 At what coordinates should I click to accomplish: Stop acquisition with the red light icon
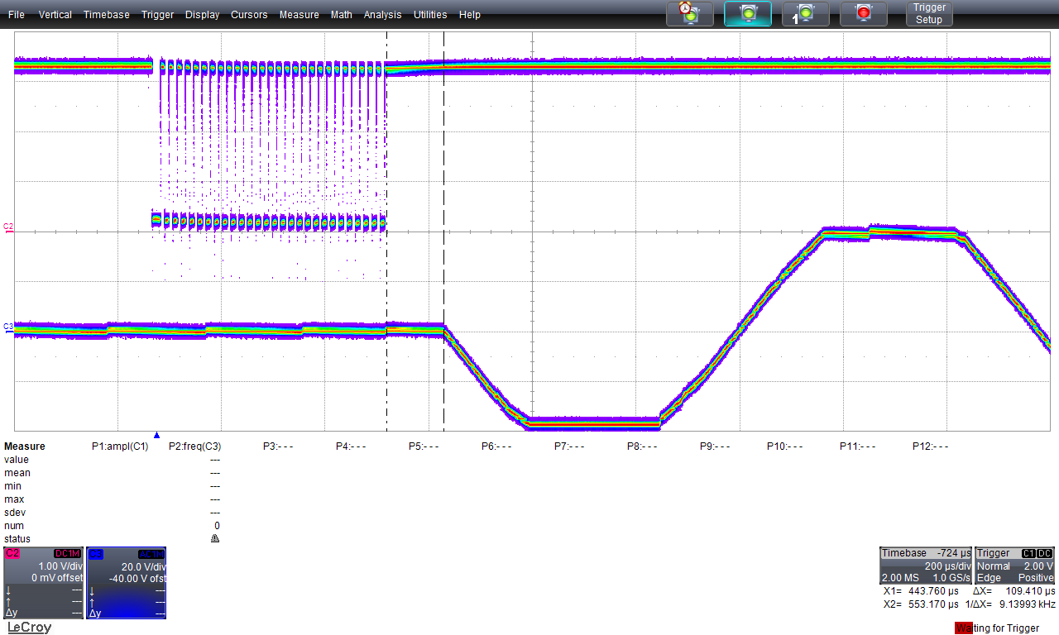pos(864,13)
